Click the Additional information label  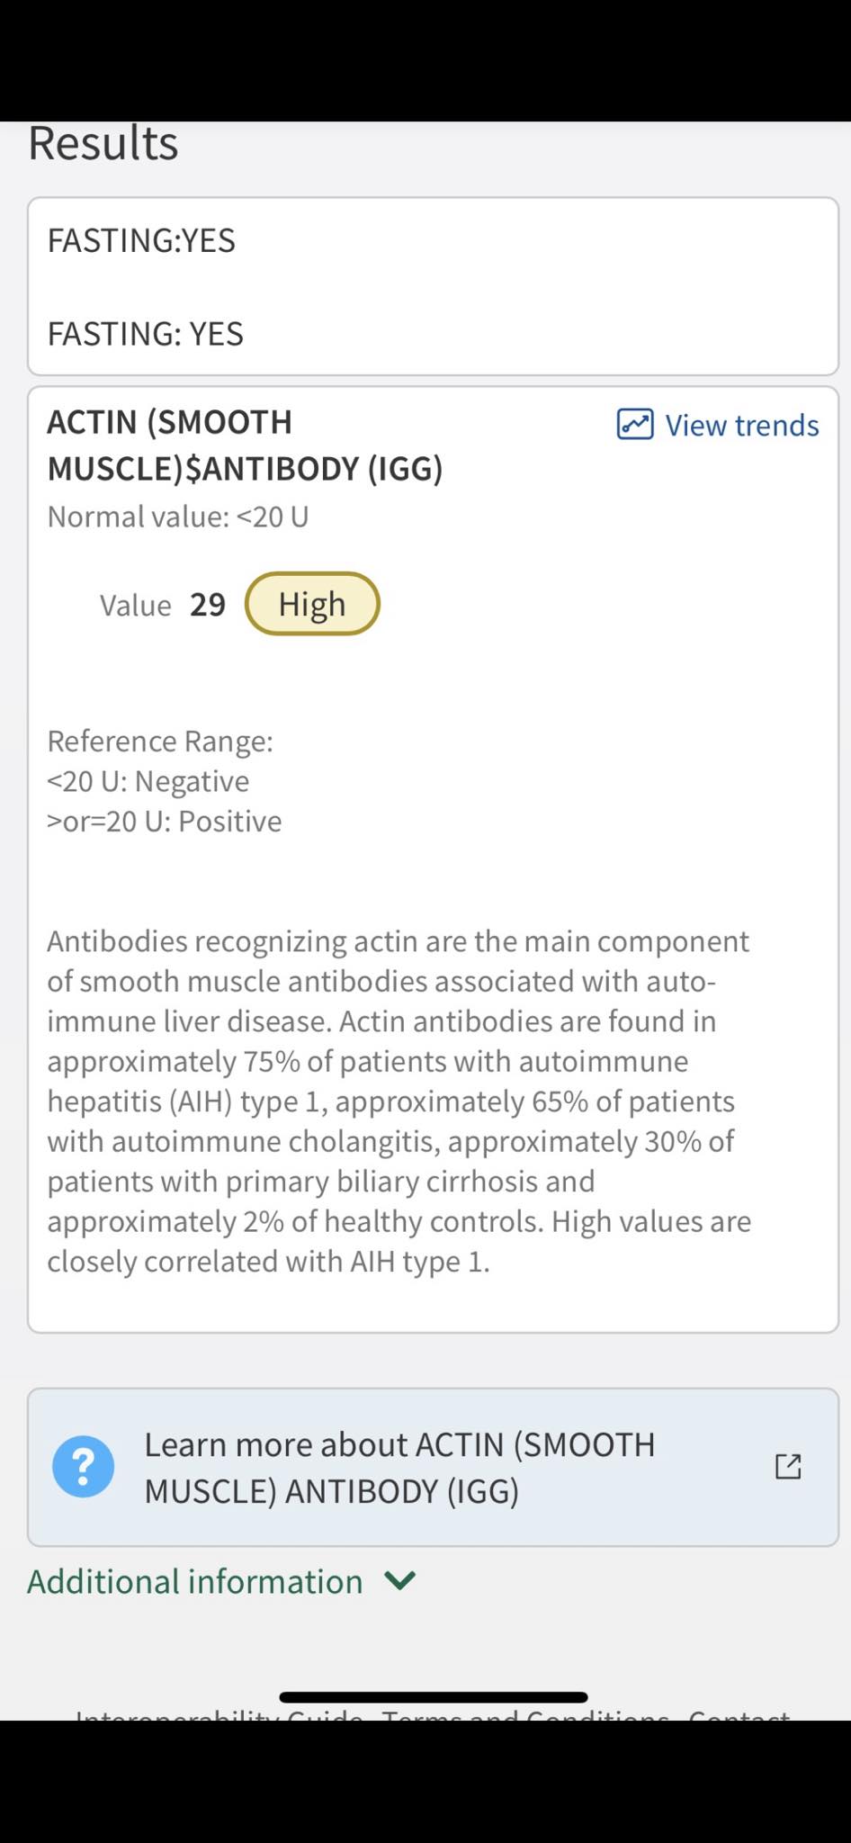pyautogui.click(x=195, y=1581)
